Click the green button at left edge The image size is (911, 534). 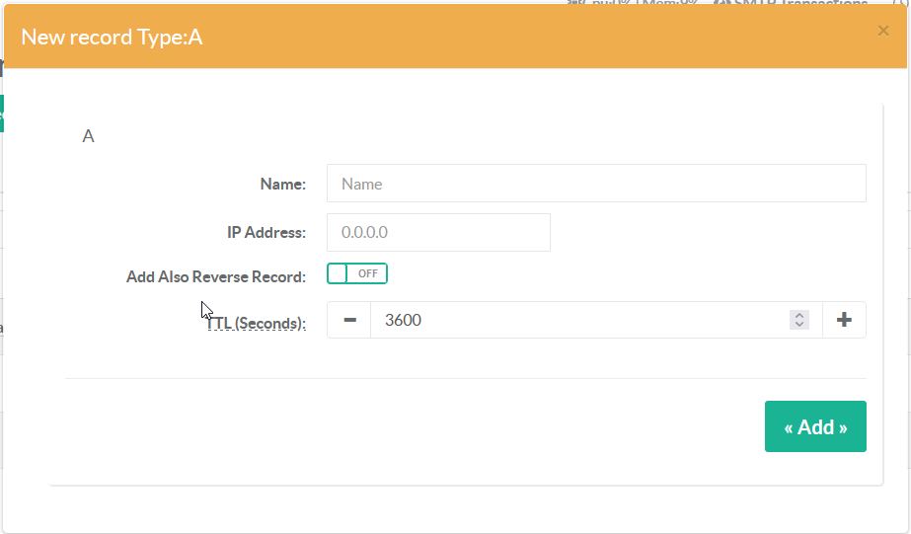click(2, 113)
